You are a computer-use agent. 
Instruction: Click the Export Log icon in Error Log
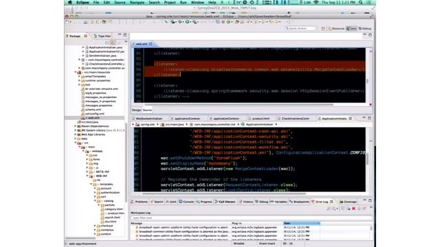point(329,209)
